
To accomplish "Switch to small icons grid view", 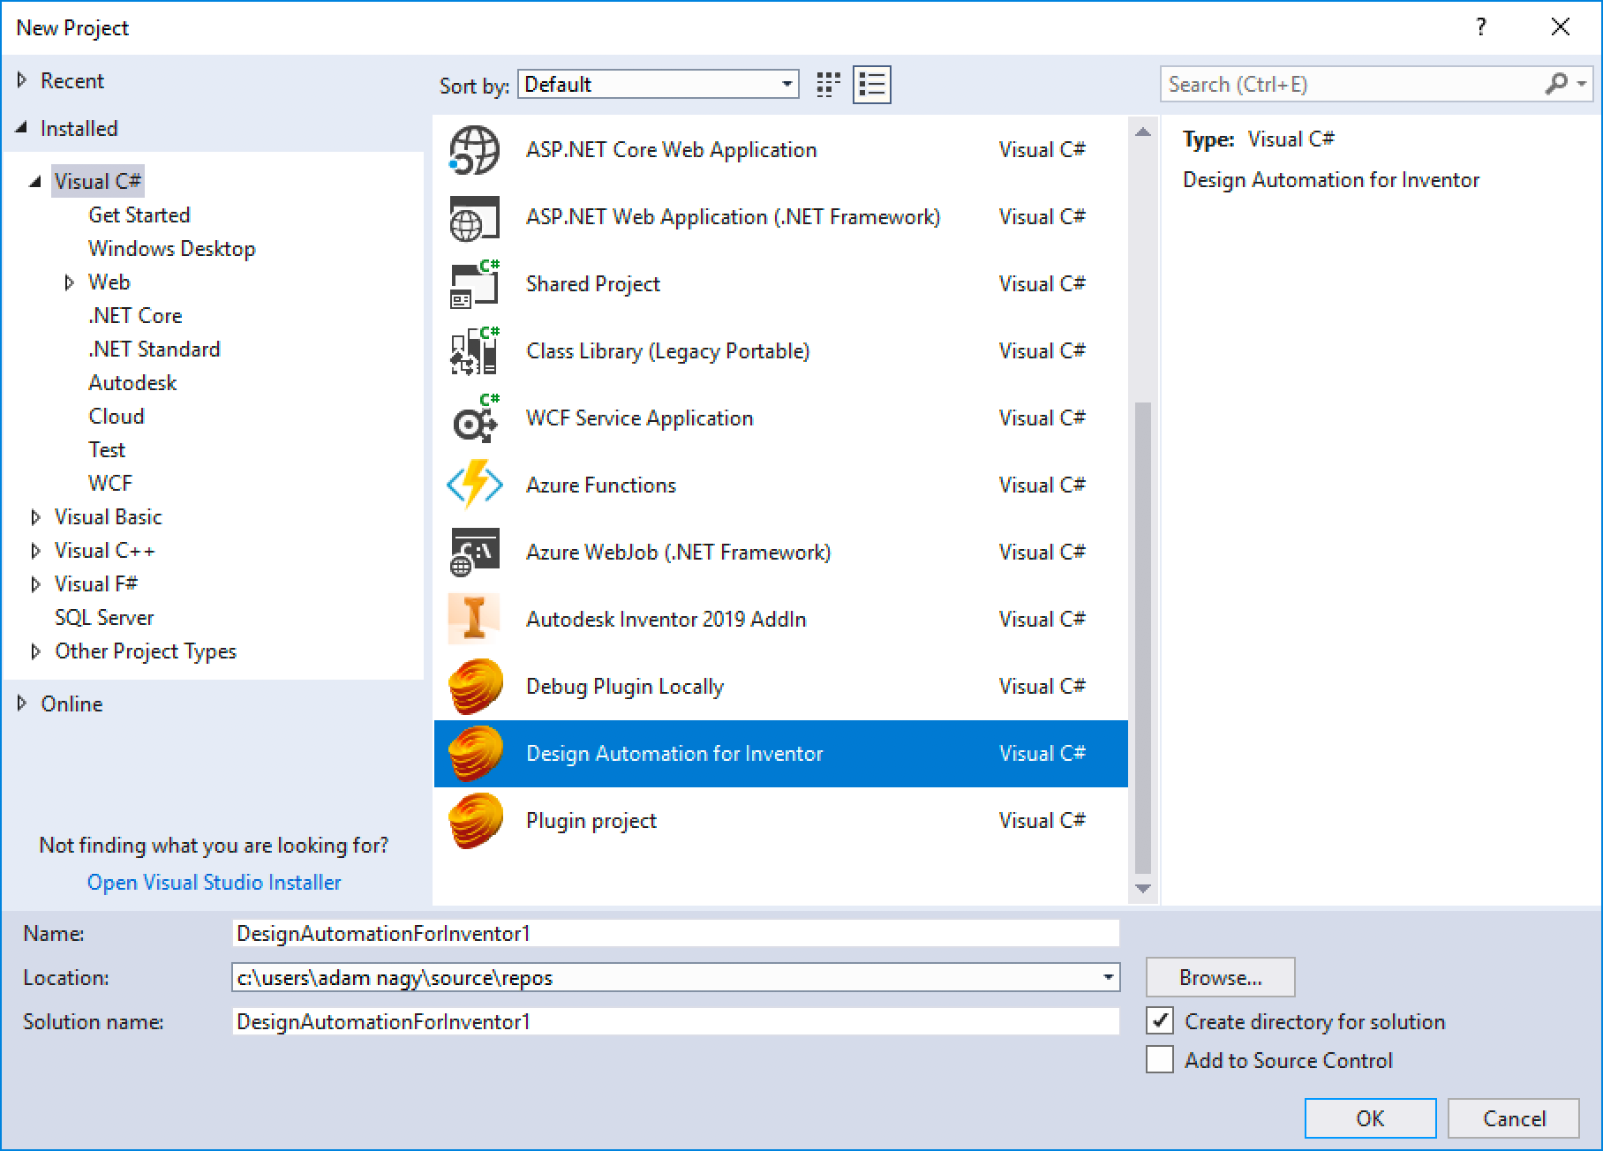I will coord(828,85).
